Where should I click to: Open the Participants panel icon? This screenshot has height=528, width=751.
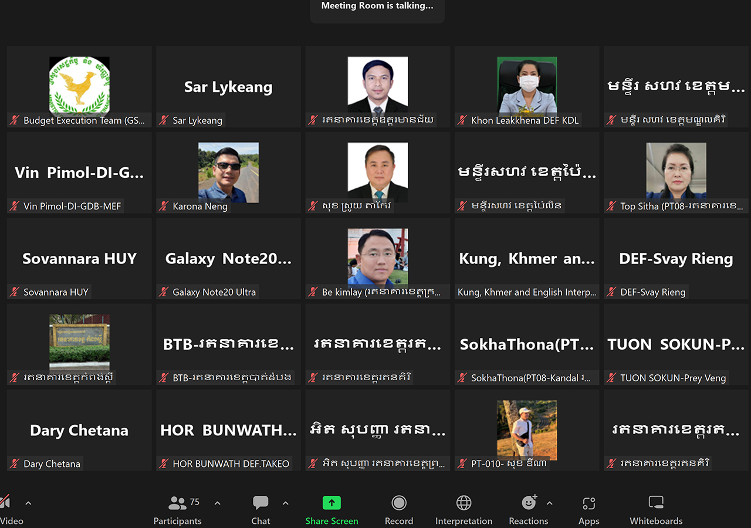click(177, 503)
